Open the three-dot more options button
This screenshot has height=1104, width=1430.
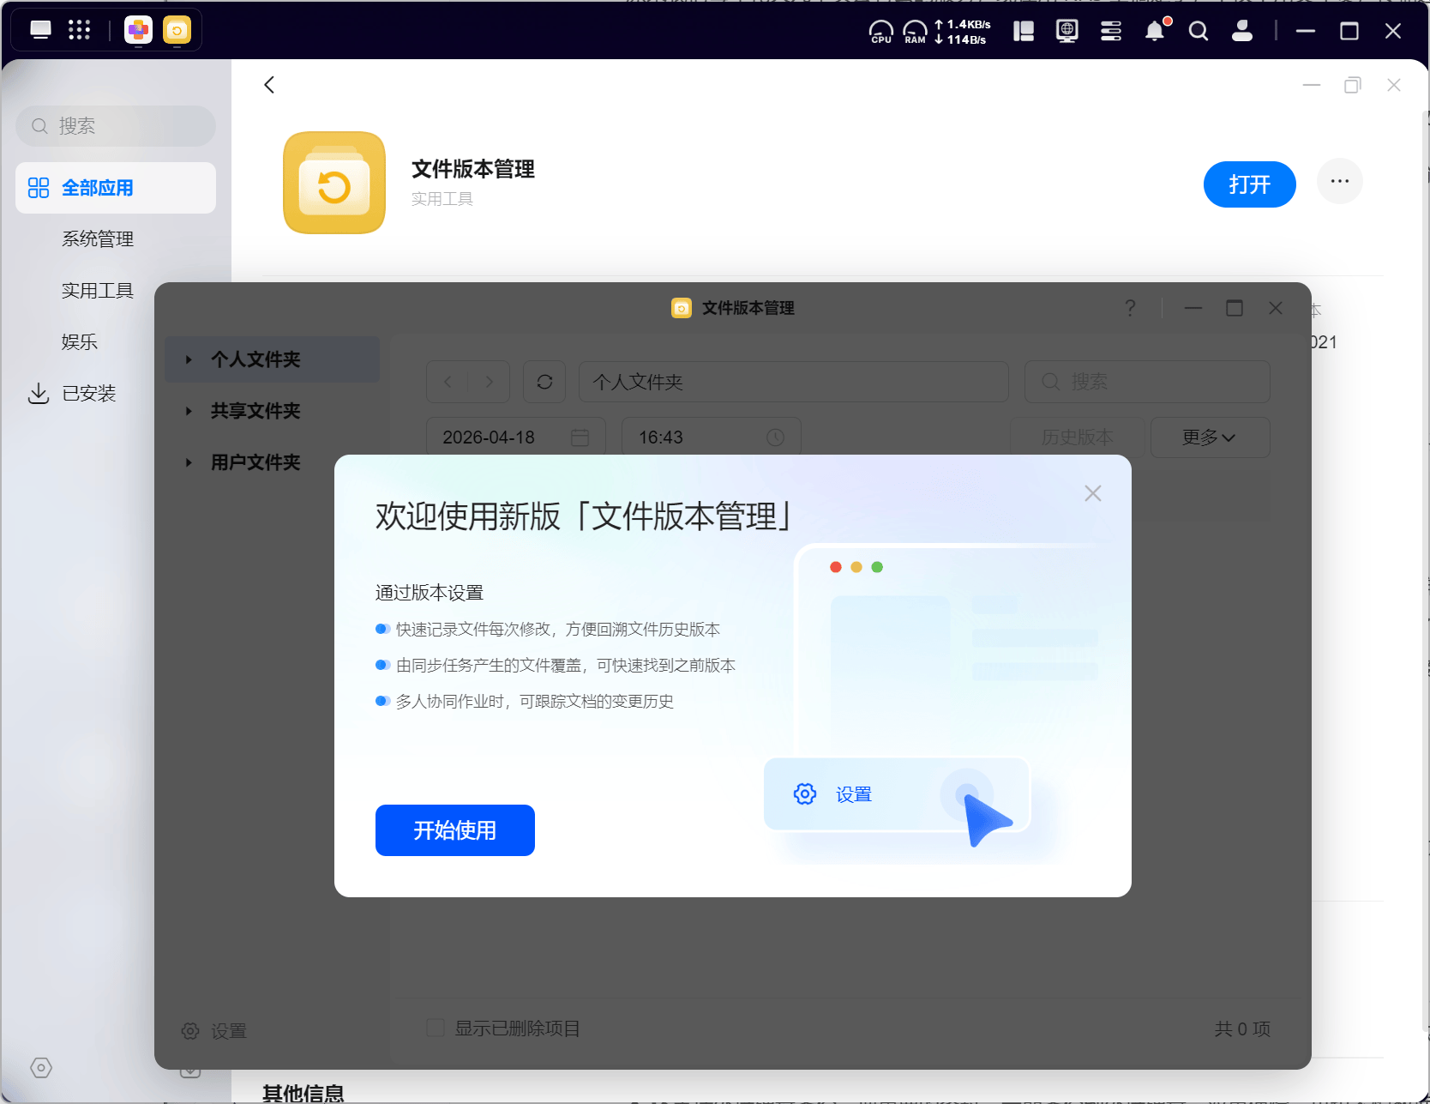tap(1339, 182)
